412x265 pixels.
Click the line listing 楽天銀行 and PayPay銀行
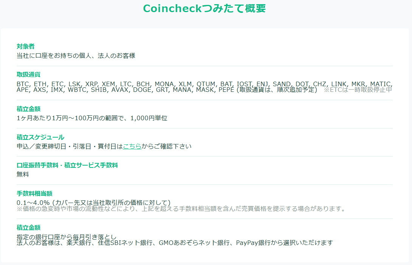[175, 243]
